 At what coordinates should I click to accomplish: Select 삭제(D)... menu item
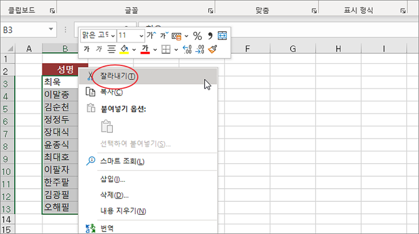click(x=148, y=195)
